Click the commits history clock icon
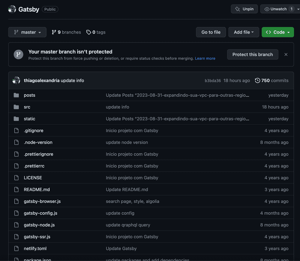 click(x=258, y=80)
